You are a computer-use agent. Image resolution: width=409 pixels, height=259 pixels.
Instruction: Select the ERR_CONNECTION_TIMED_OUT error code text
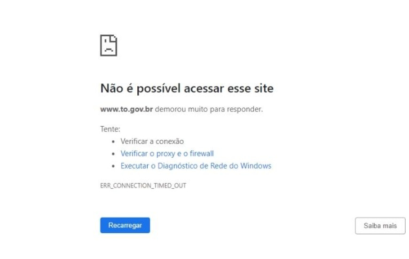pos(143,186)
